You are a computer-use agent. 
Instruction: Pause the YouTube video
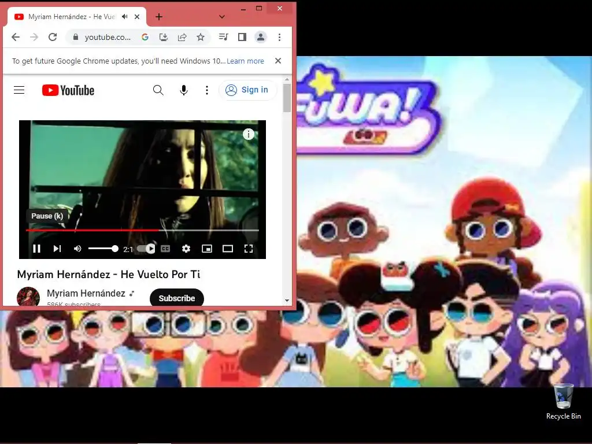[x=36, y=249]
